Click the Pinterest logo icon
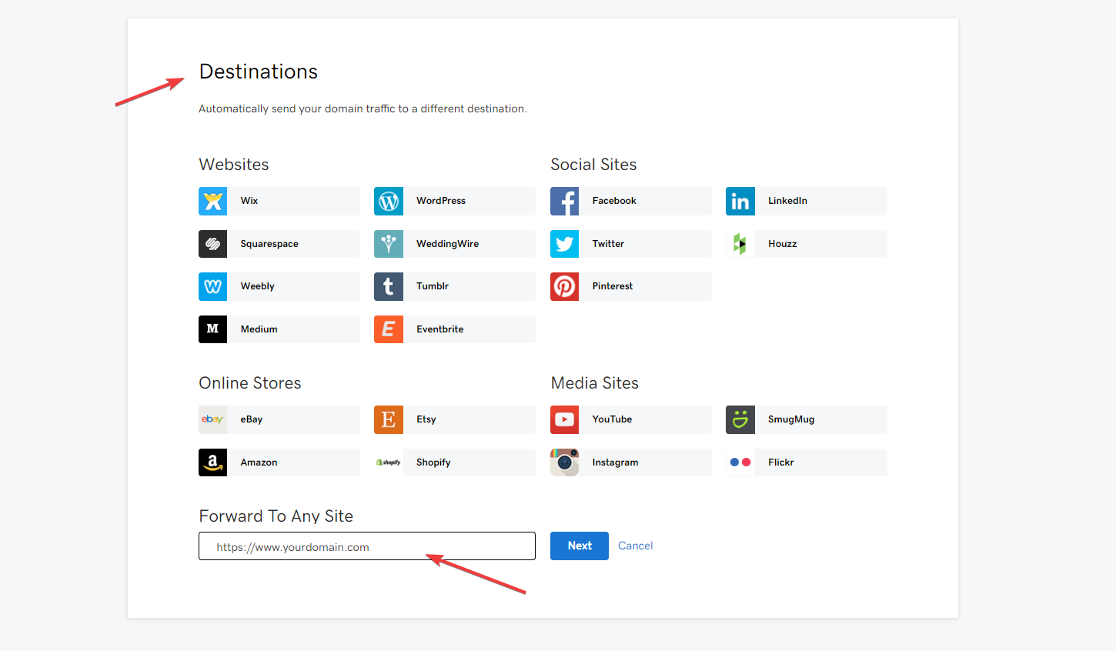 click(x=564, y=286)
